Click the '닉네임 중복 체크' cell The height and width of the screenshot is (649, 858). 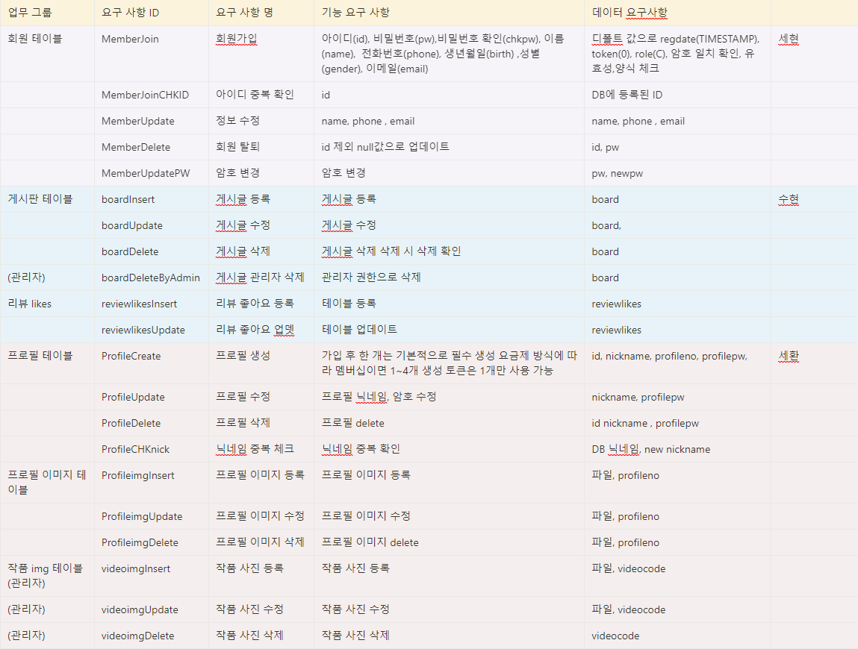coord(261,449)
